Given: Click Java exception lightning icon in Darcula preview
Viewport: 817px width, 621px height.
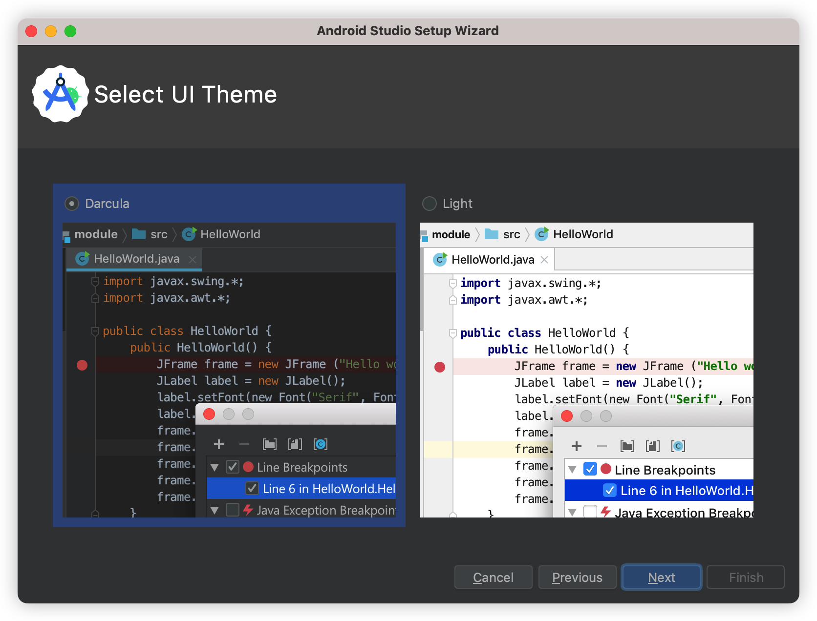Looking at the screenshot, I should tap(248, 510).
